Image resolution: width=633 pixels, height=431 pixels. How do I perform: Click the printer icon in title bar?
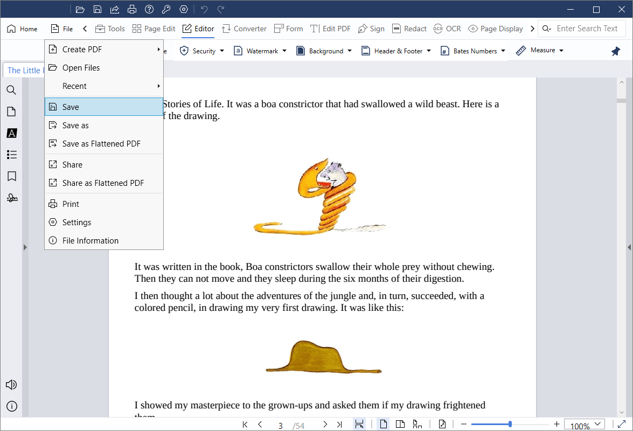132,9
